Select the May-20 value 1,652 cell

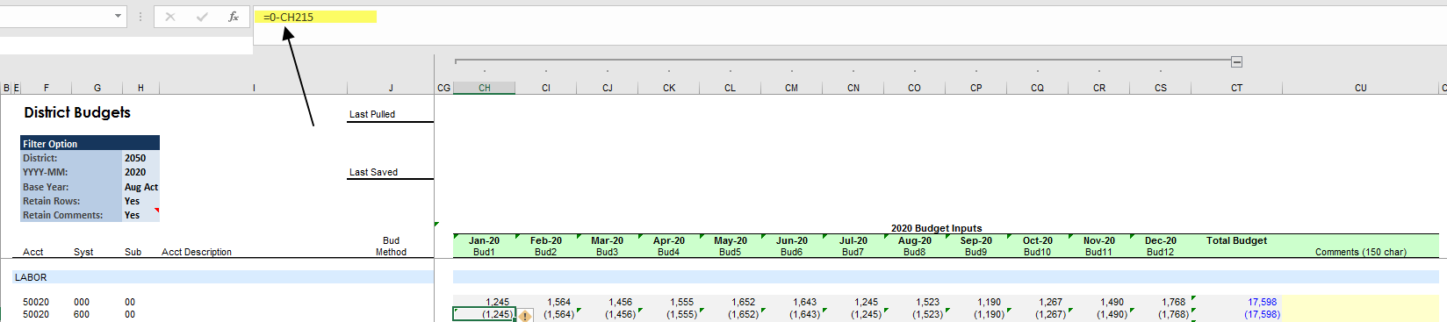click(731, 302)
